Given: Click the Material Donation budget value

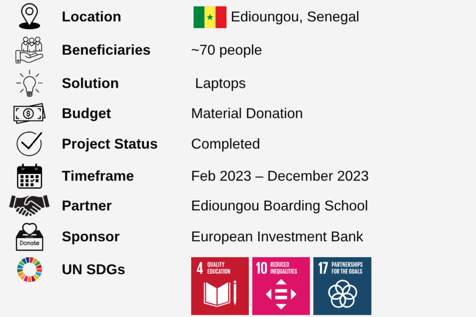Looking at the screenshot, I should pos(247,113).
